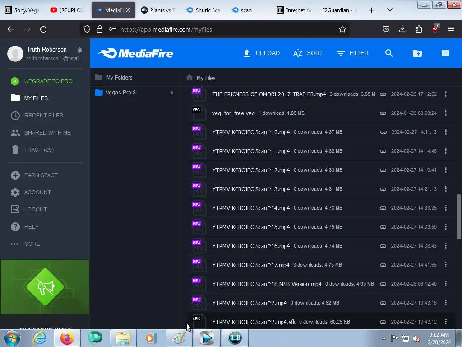Open options menu for OMORI 2017 TRAILER.mp4
This screenshot has width=462, height=347.
click(446, 94)
